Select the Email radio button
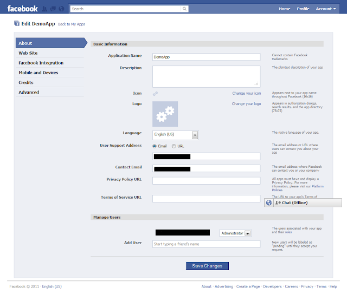 click(x=155, y=146)
